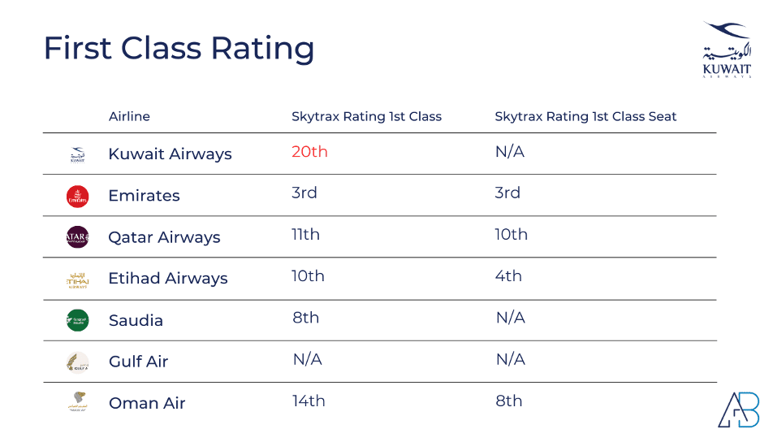
Task: Select the Etihad Airways name text
Action: click(168, 279)
